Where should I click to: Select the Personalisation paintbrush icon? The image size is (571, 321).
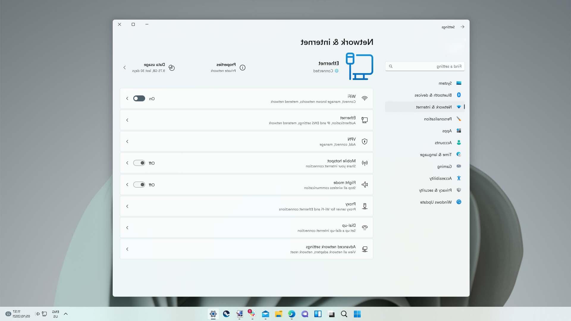pos(459,119)
